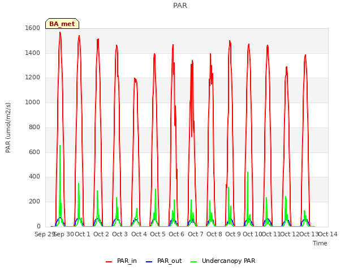Click the Oct 3 x-axis date label
Viewport: 362px width, 272px height.
point(120,234)
